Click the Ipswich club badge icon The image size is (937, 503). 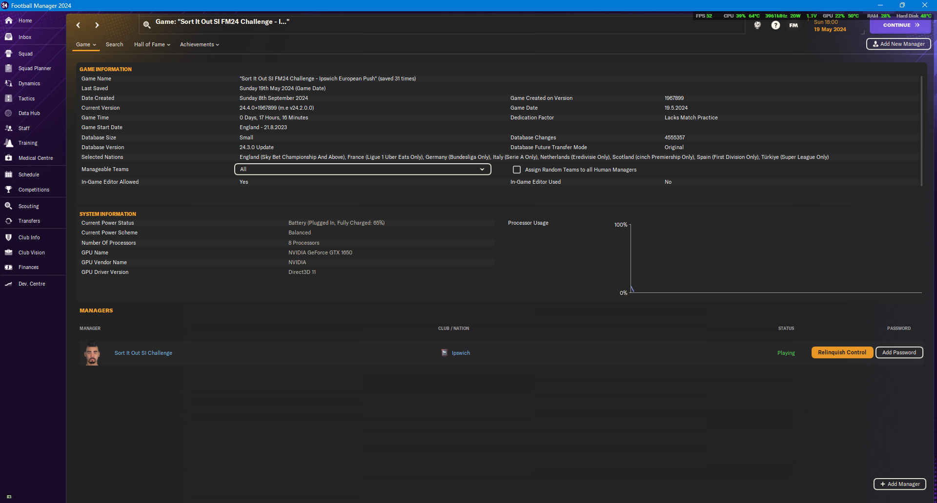[x=444, y=352]
